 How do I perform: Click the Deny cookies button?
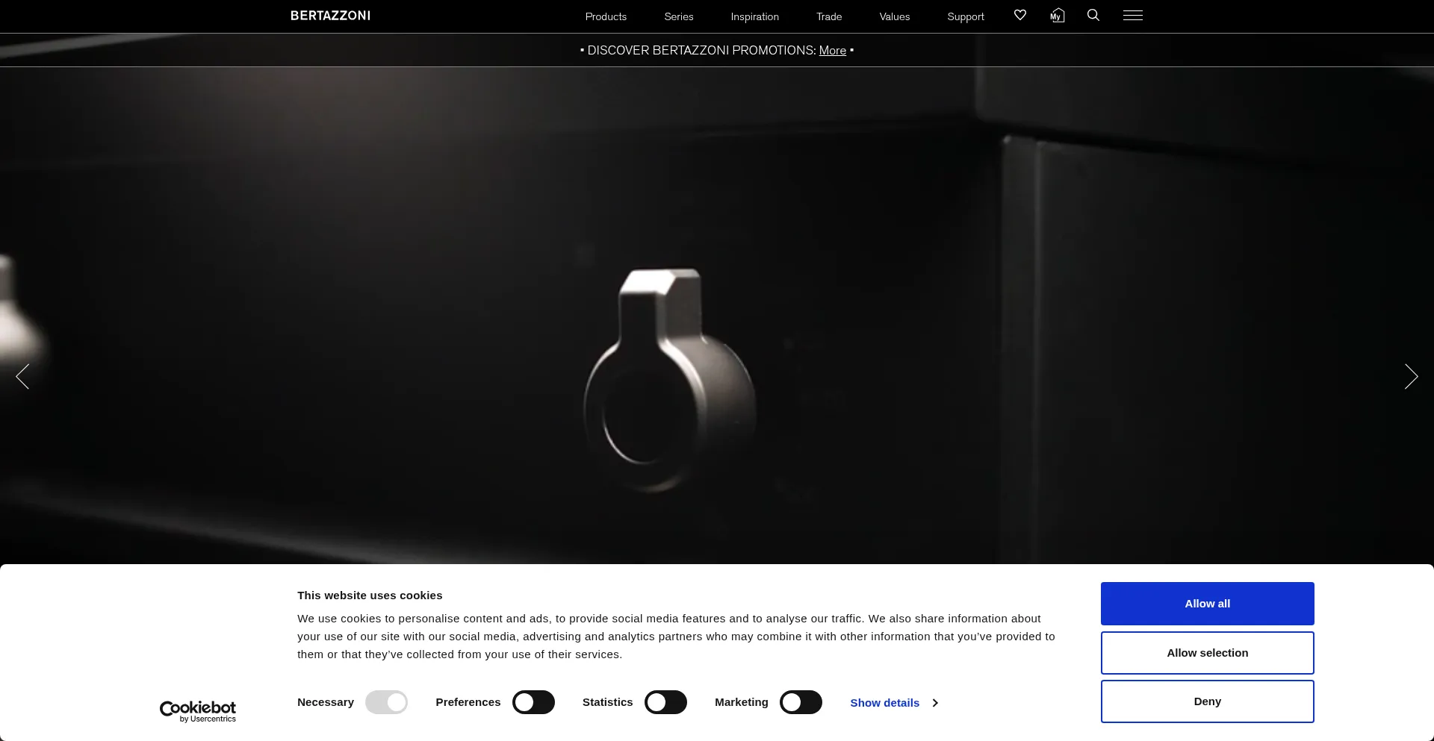pyautogui.click(x=1207, y=701)
